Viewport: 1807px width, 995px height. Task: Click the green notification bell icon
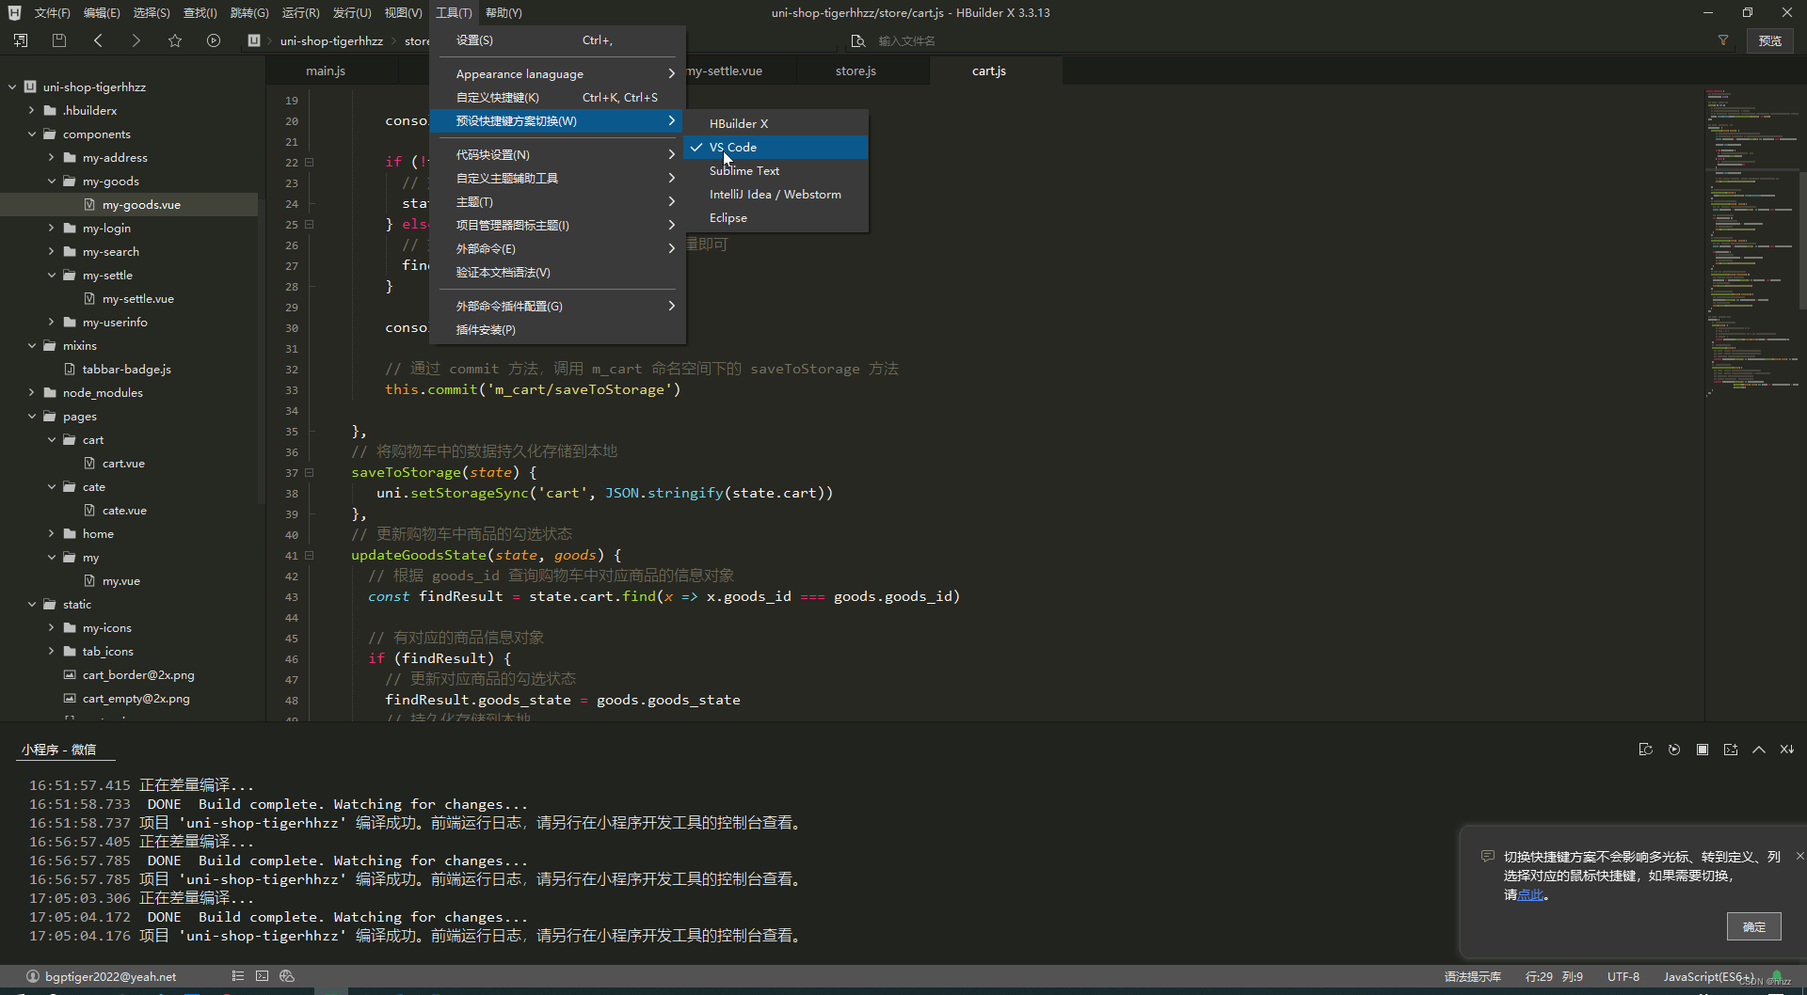tap(1777, 976)
